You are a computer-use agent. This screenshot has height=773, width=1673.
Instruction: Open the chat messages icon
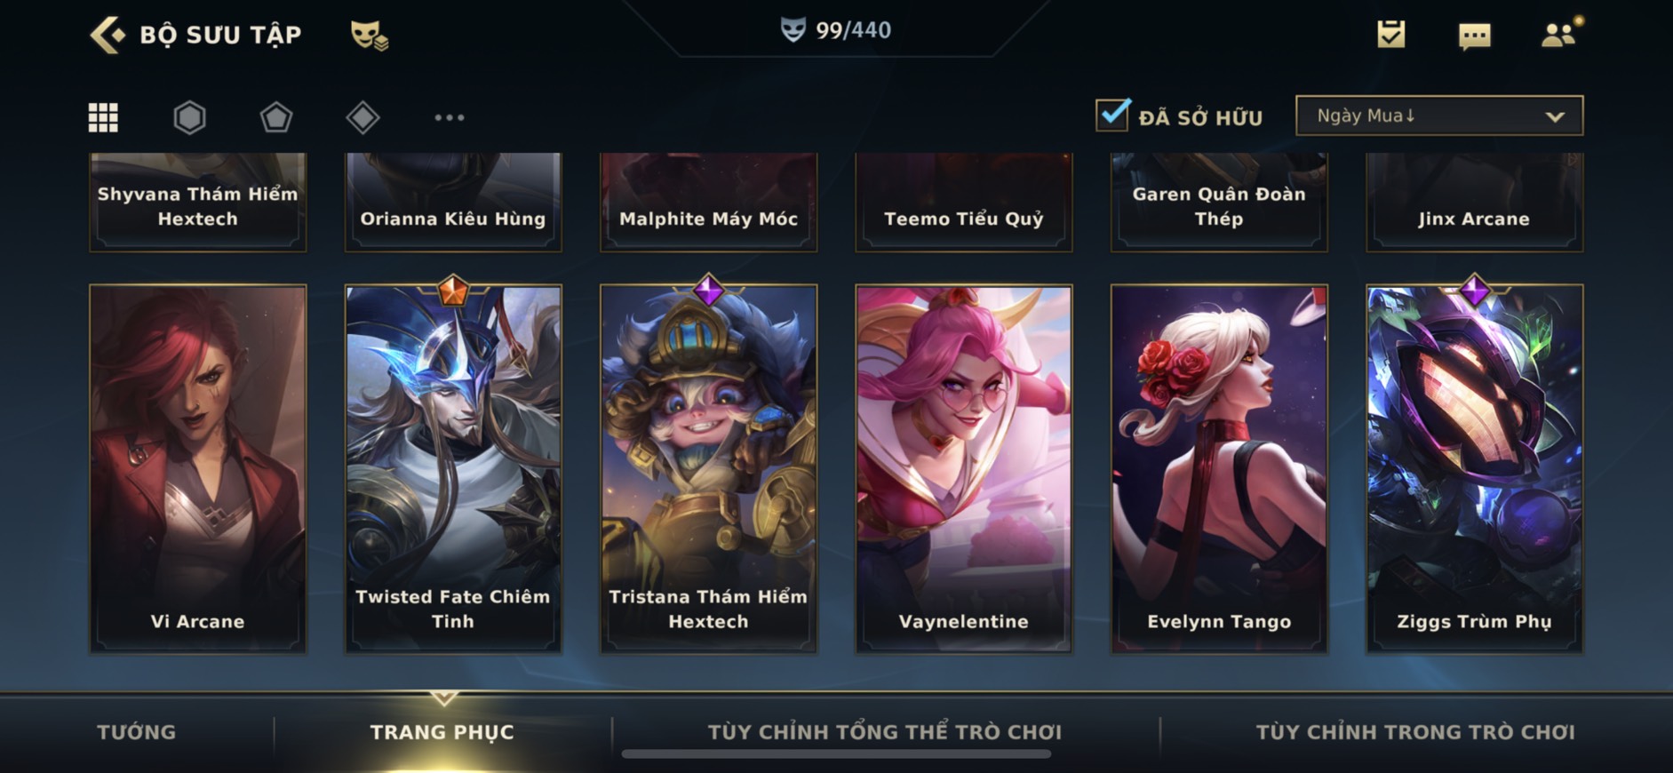point(1474,36)
